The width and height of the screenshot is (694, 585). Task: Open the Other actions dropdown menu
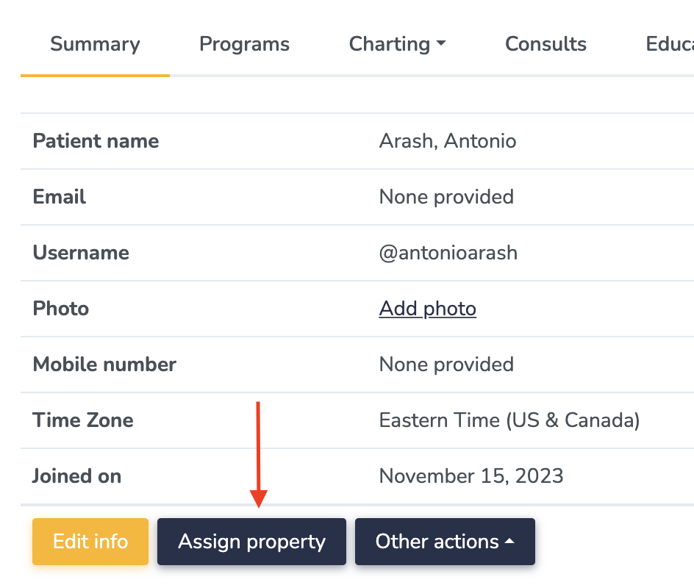click(x=444, y=542)
